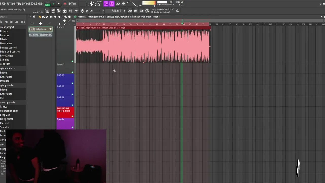
Task: Click the 147.000 tempo field
Action: [72, 4]
